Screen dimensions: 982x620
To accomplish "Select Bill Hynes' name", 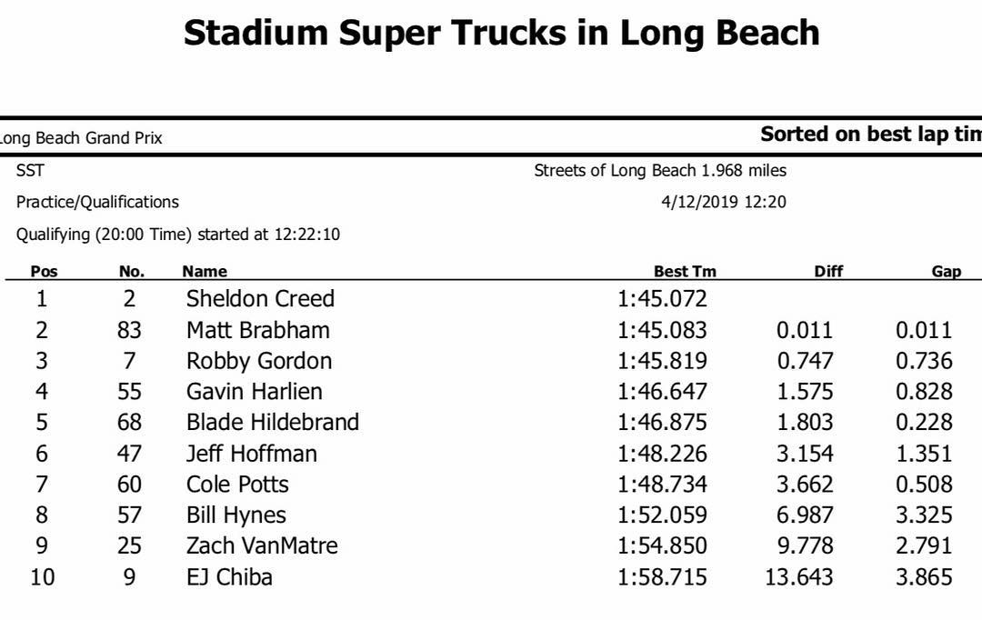I will (x=236, y=515).
